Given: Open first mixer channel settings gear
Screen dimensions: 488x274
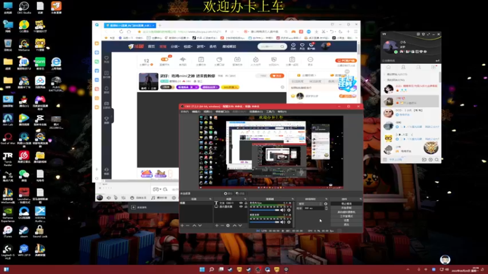Looking at the screenshot, I should [289, 210].
